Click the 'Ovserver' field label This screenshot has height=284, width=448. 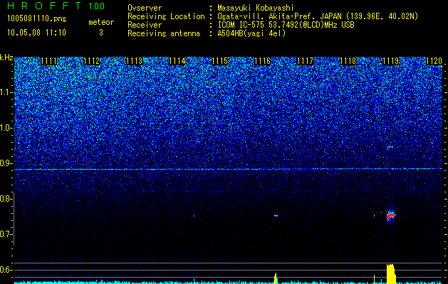click(x=145, y=8)
